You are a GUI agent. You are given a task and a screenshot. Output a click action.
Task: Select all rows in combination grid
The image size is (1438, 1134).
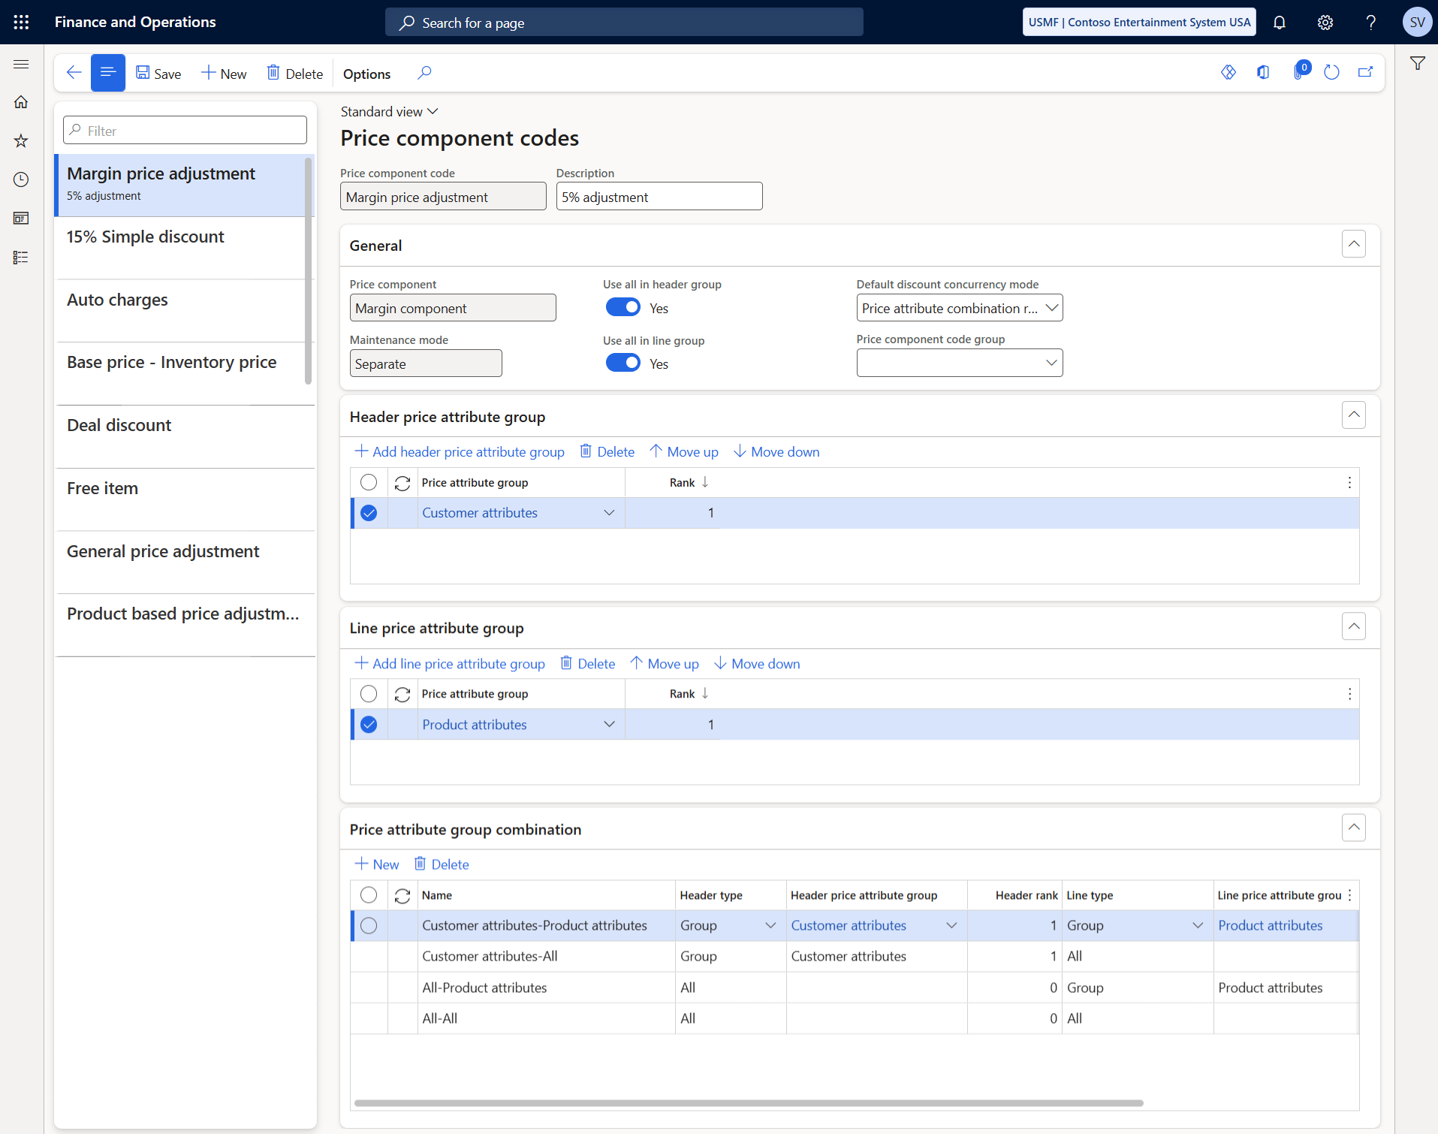(x=369, y=895)
